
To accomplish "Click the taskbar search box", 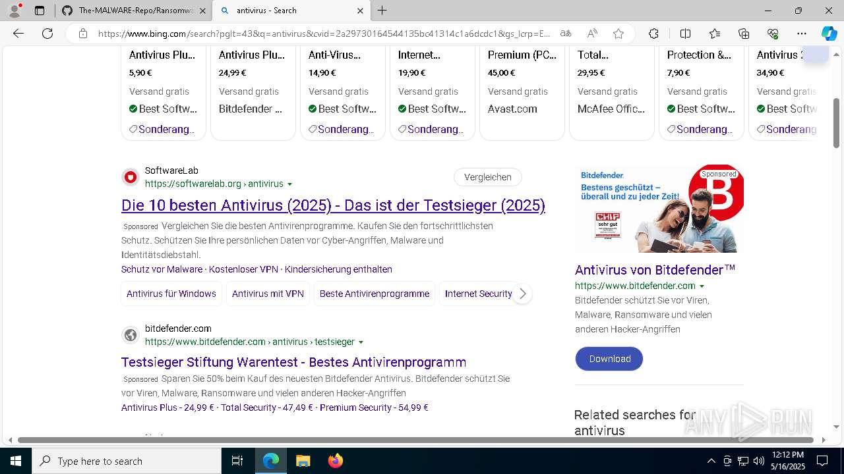I will (x=127, y=461).
